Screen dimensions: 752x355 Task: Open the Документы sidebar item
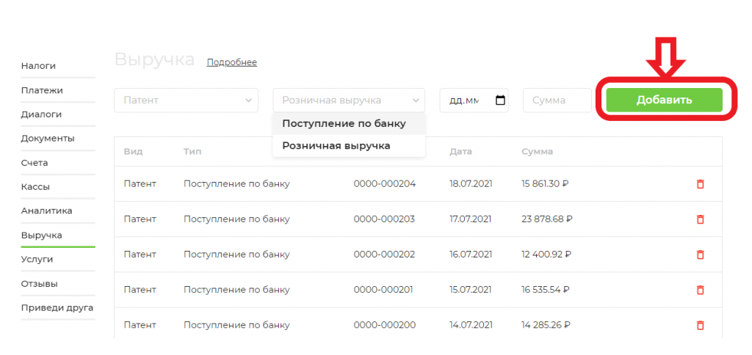[x=48, y=139]
